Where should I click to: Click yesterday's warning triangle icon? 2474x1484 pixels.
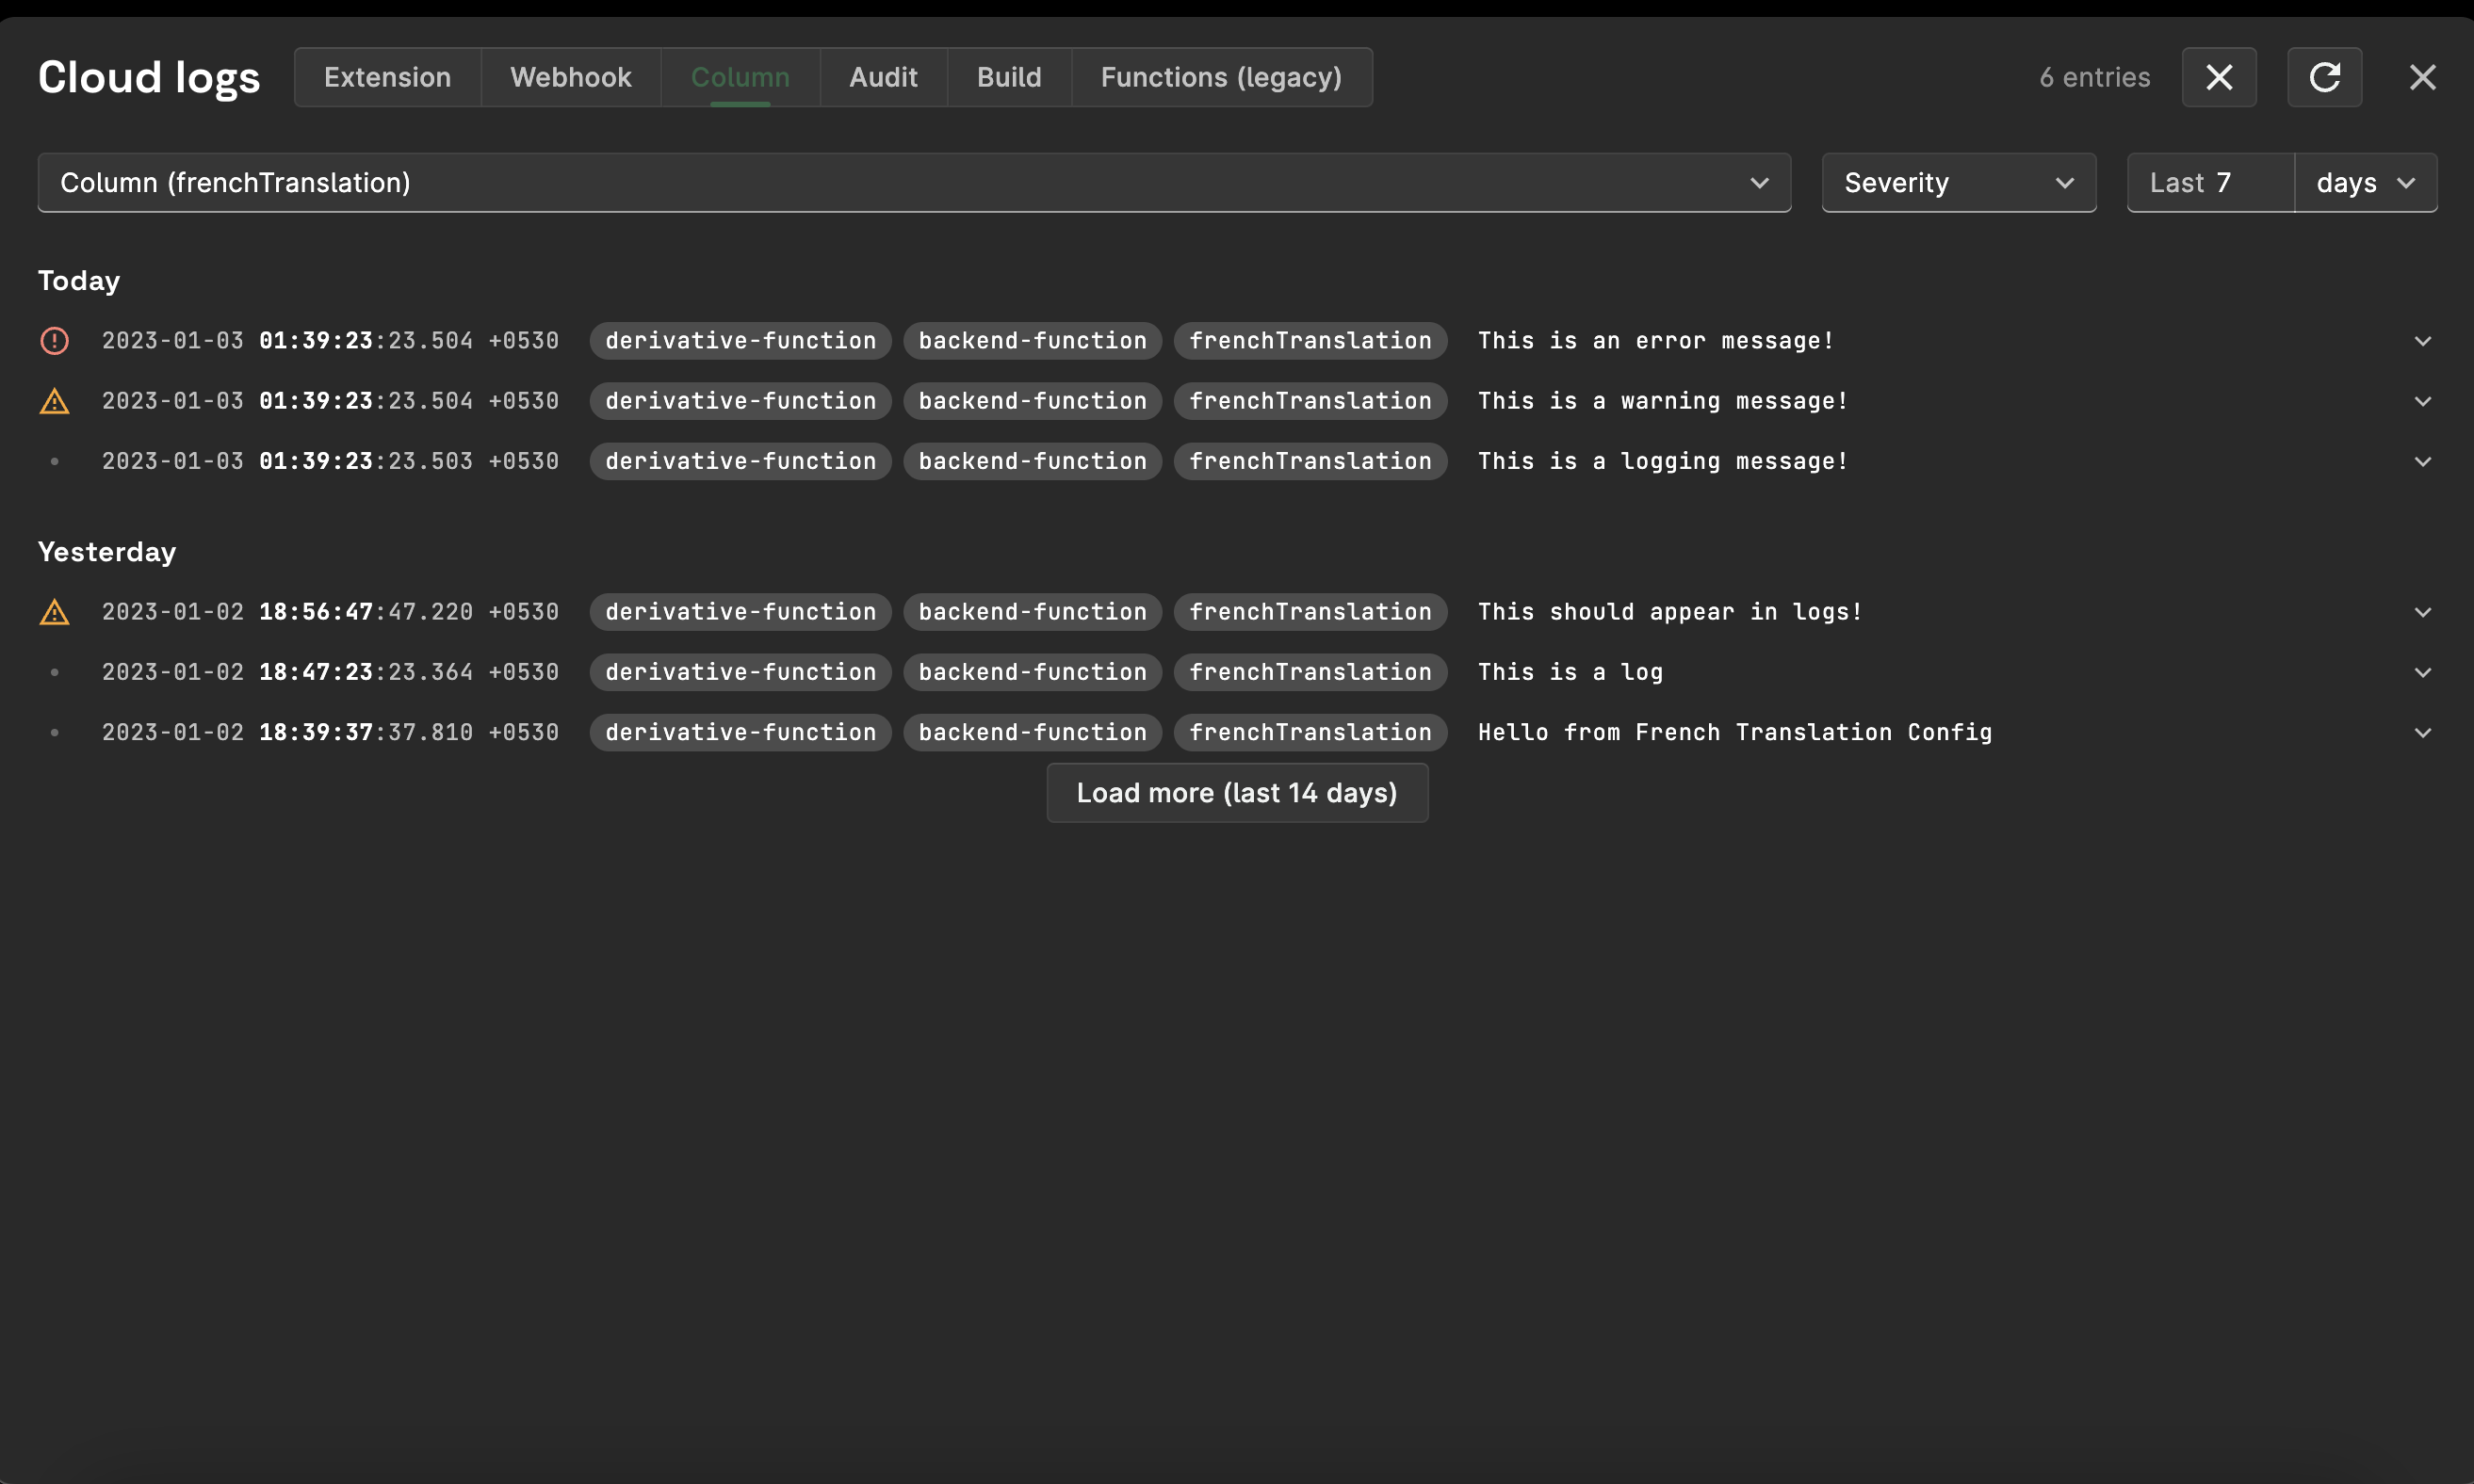pos(54,612)
